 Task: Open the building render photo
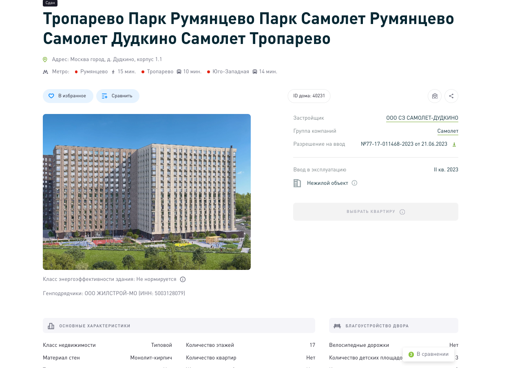pyautogui.click(x=147, y=192)
